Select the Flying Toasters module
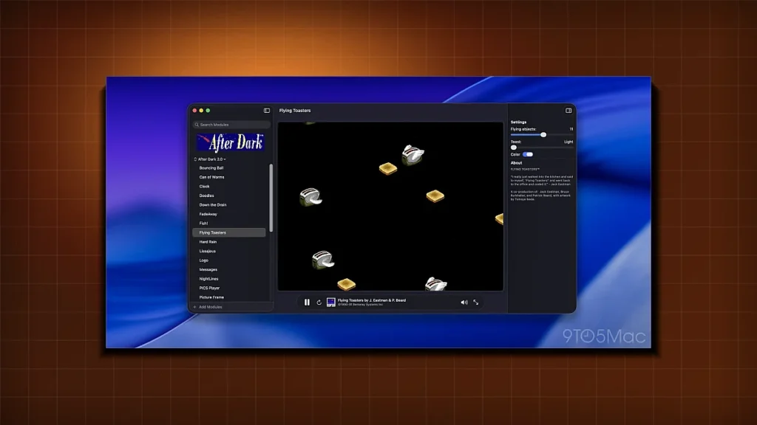This screenshot has width=757, height=425. pos(229,232)
